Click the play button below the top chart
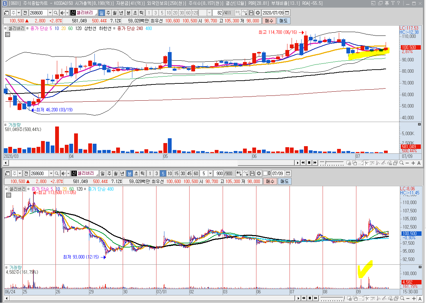This screenshot has width=426, height=303. [x=298, y=163]
